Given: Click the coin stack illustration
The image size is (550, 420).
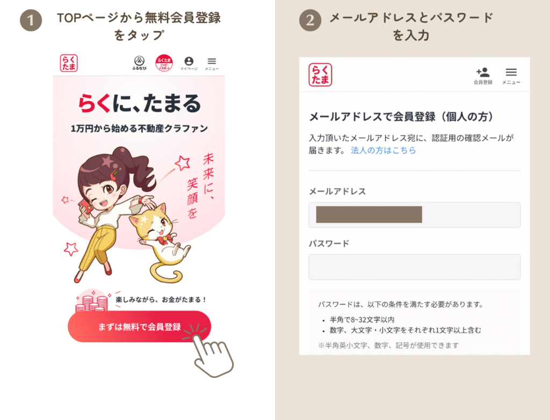Looking at the screenshot, I should pyautogui.click(x=92, y=301).
